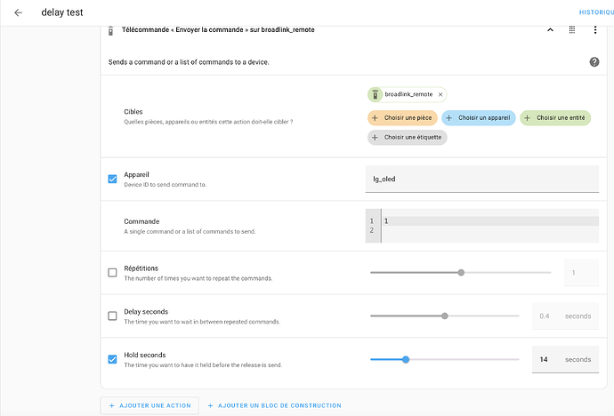
Task: Open the action's three-dot overflow menu
Action: pos(595,30)
